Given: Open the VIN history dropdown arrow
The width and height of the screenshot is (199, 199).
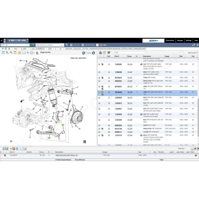Looking at the screenshot, I should [x=27, y=45].
